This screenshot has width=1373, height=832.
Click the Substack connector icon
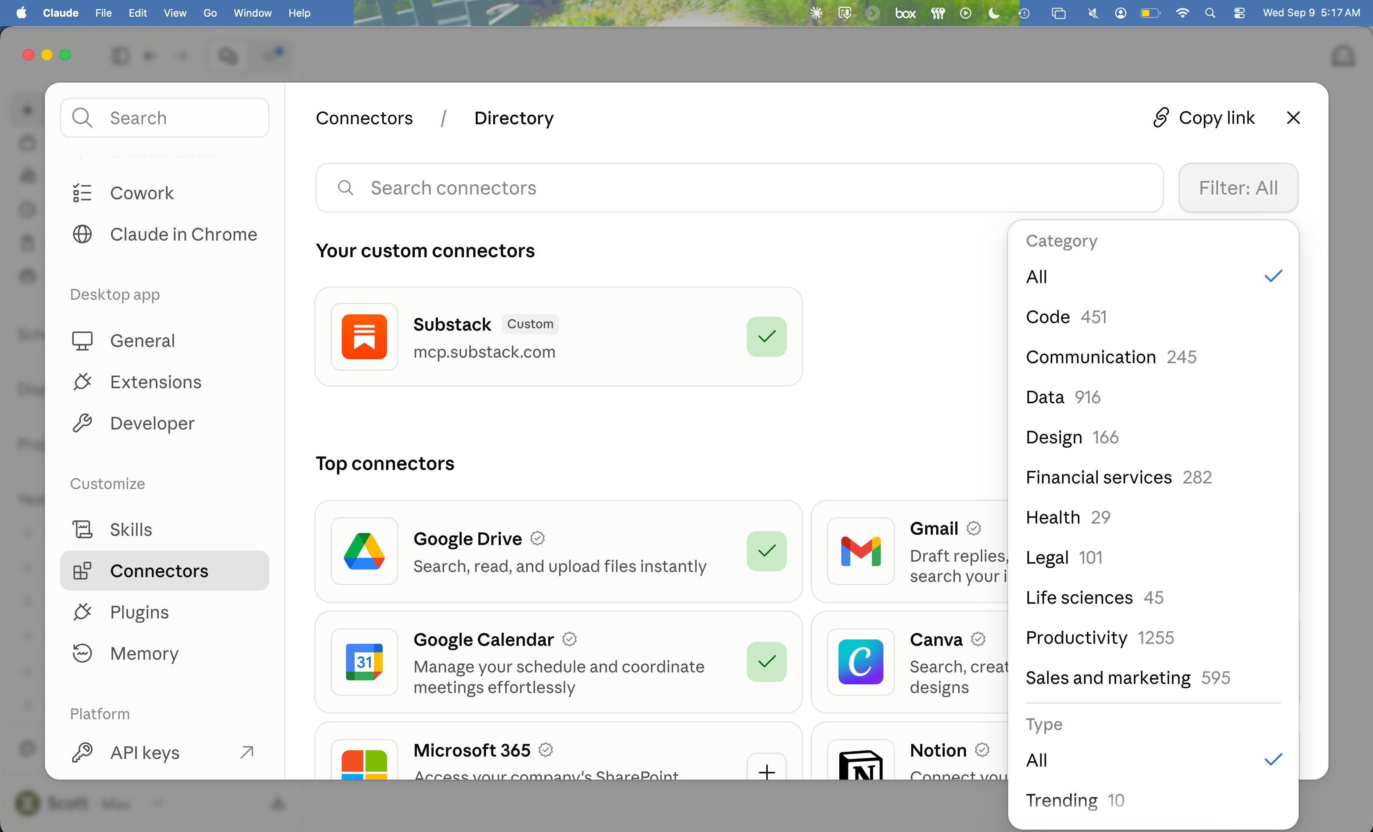click(364, 337)
